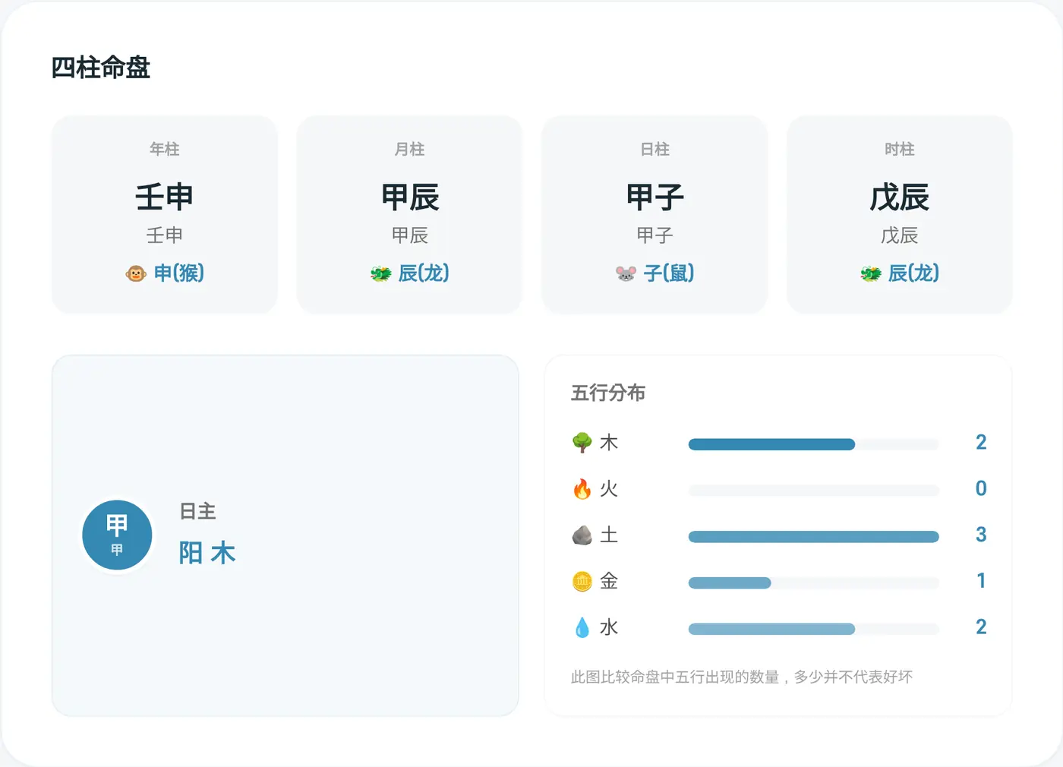Viewport: 1063px width, 767px height.
Task: Click the count 2 in 木 row
Action: point(981,443)
